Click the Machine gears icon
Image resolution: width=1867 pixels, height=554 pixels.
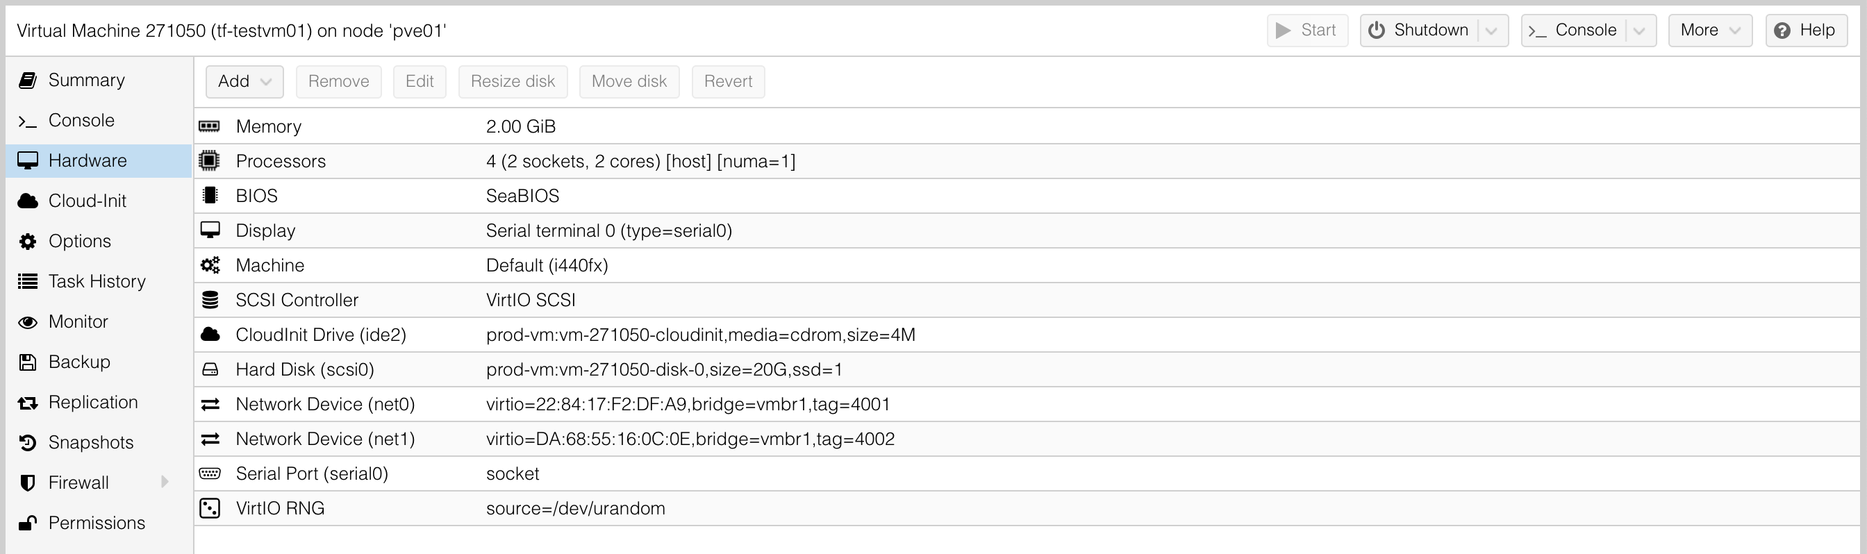coord(210,265)
